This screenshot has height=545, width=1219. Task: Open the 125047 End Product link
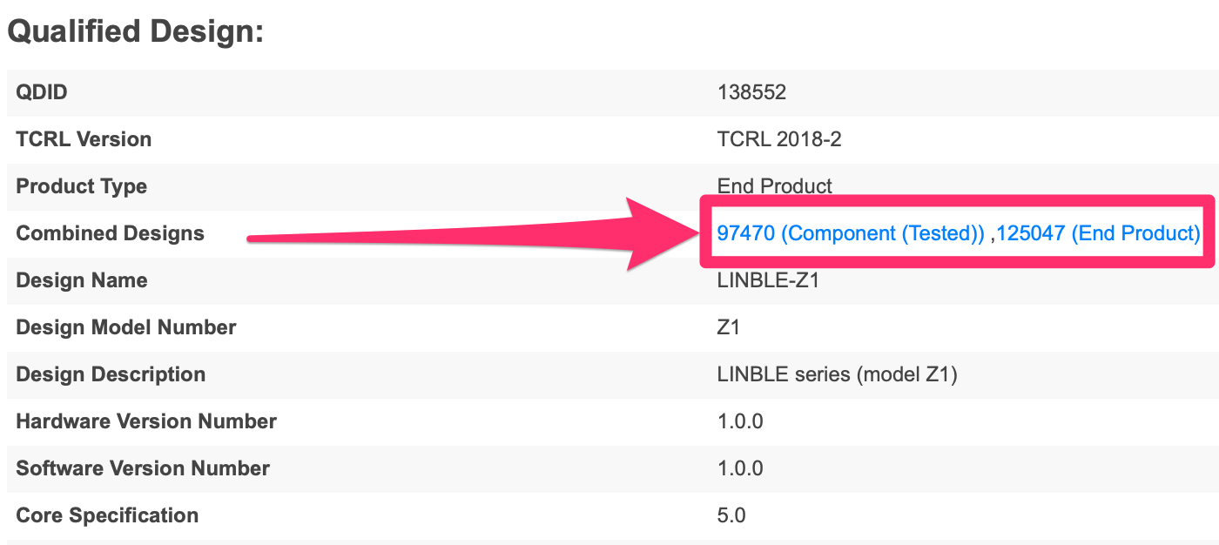pos(1099,233)
